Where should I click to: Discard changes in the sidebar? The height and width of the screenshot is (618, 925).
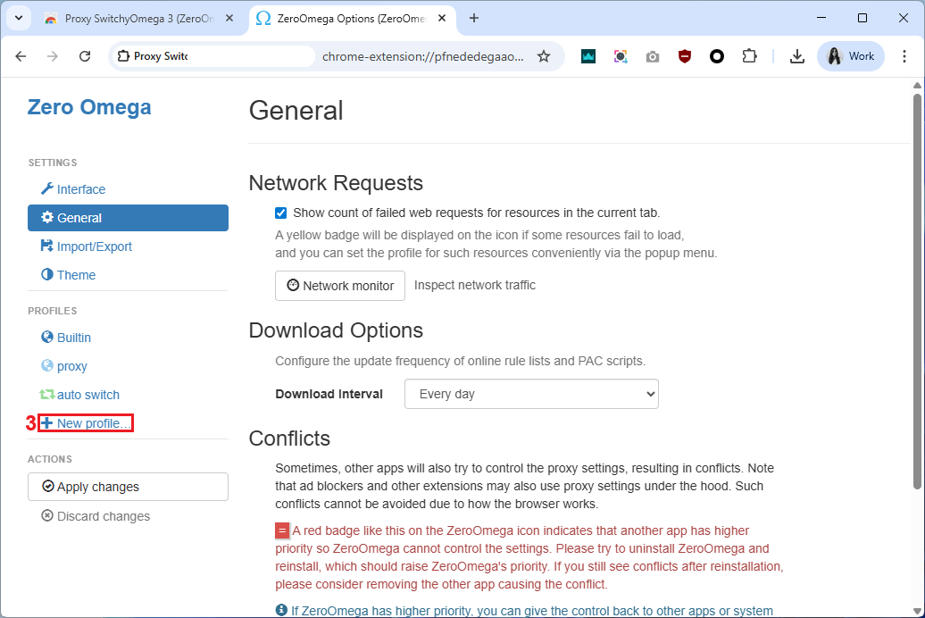pos(103,516)
